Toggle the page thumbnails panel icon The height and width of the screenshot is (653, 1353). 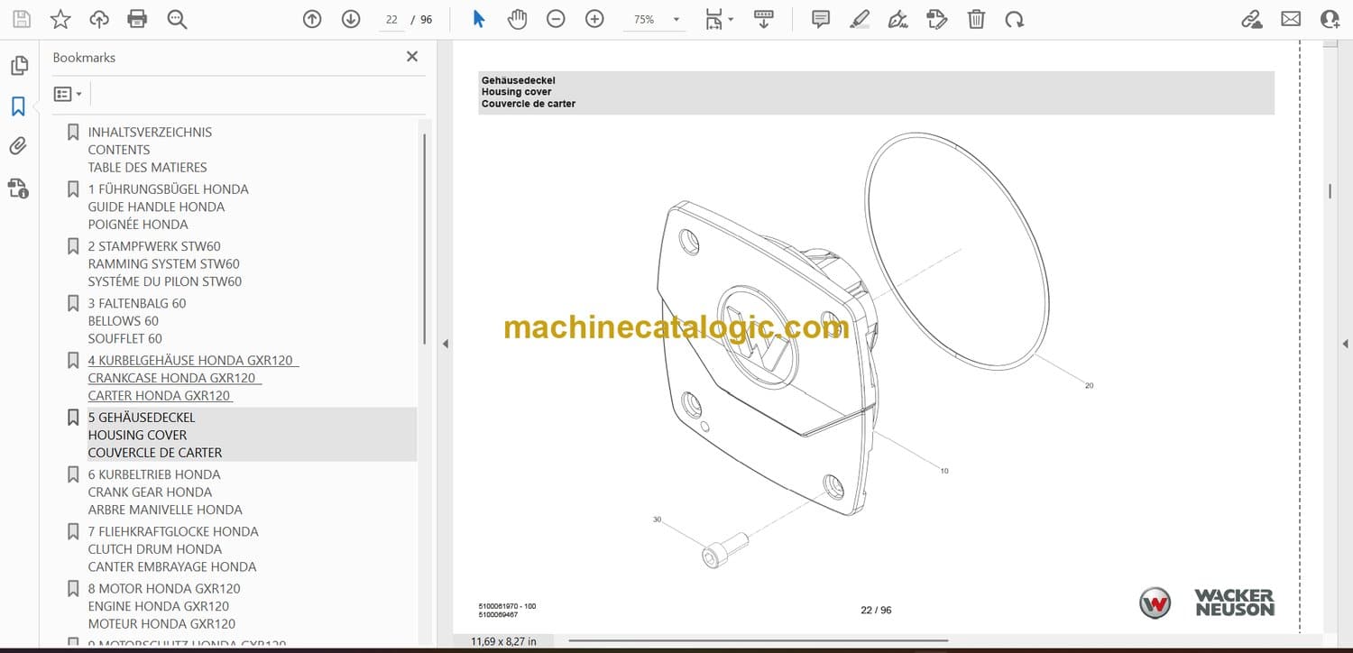point(18,66)
